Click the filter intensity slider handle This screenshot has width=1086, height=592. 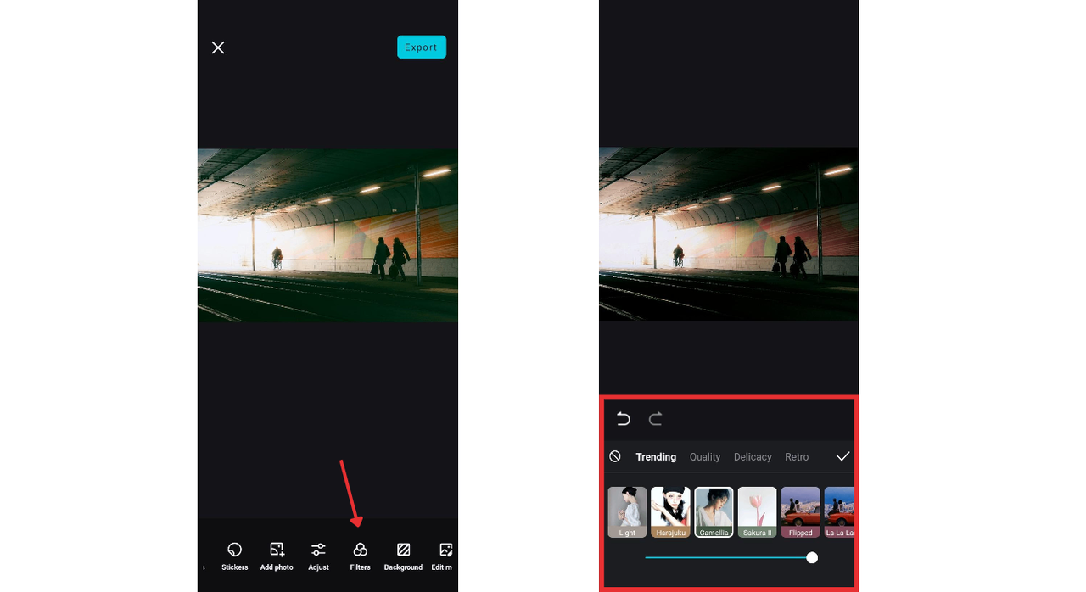[x=812, y=557]
